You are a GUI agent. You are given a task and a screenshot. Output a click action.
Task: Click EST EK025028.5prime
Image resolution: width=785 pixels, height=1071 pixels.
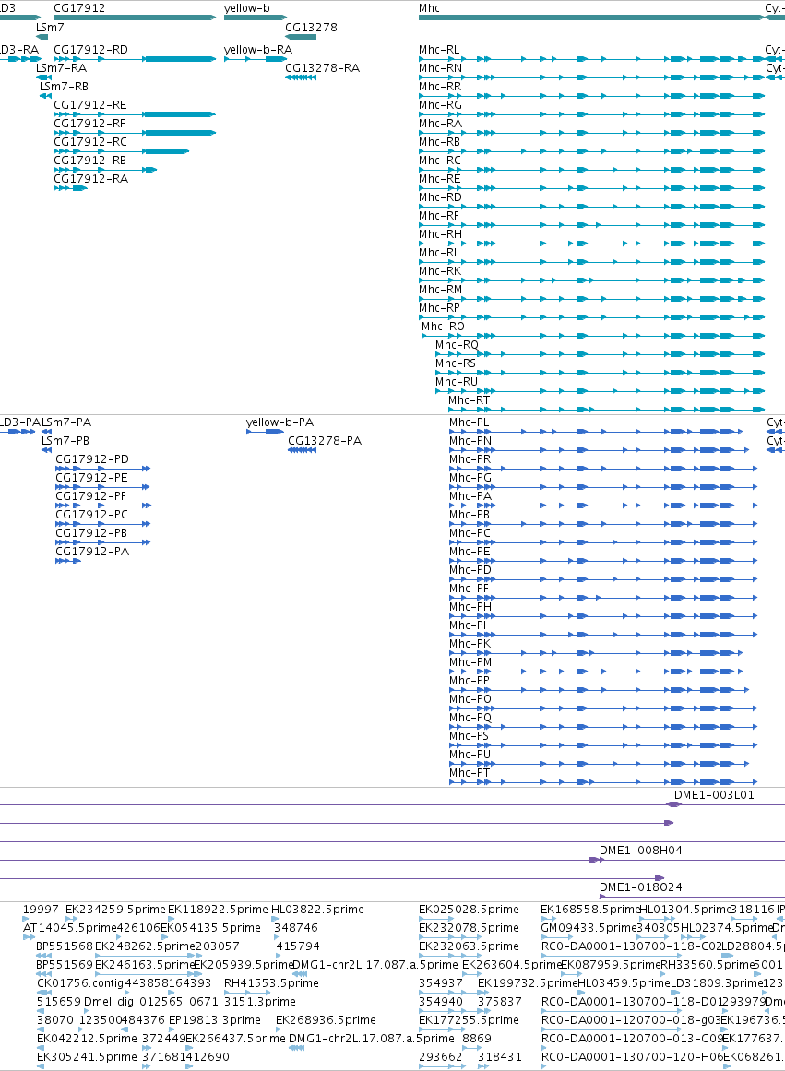tap(469, 910)
